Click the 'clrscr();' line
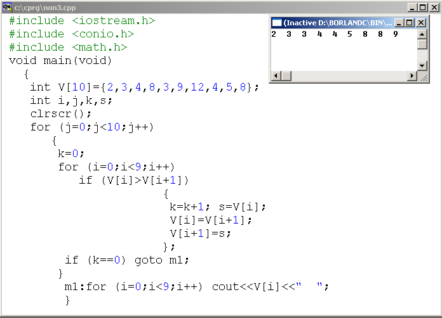 tap(60, 114)
